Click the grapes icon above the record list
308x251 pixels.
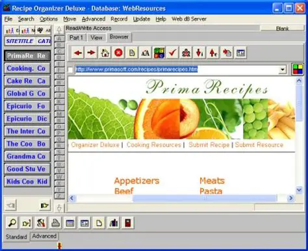[44, 31]
